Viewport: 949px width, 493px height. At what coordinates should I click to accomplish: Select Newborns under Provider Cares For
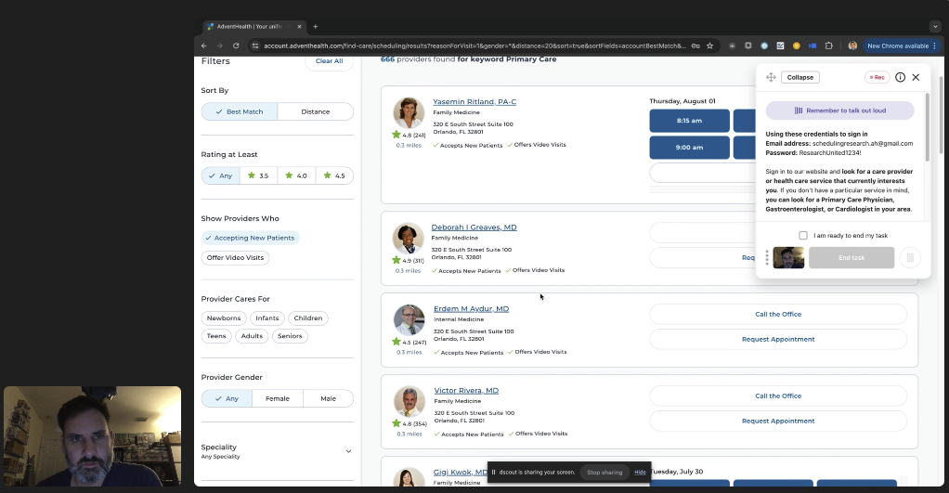224,318
